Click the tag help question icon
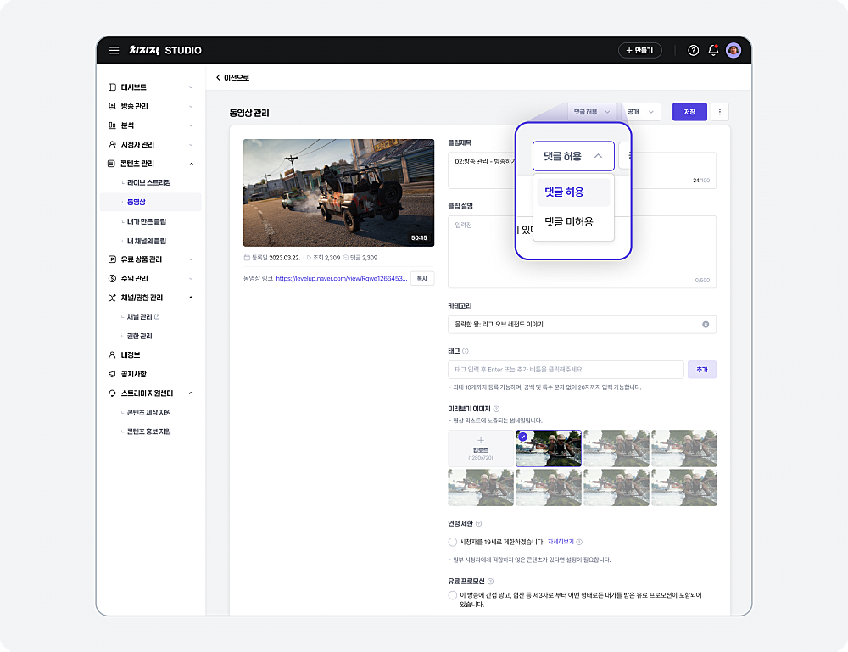The image size is (848, 652). 466,351
